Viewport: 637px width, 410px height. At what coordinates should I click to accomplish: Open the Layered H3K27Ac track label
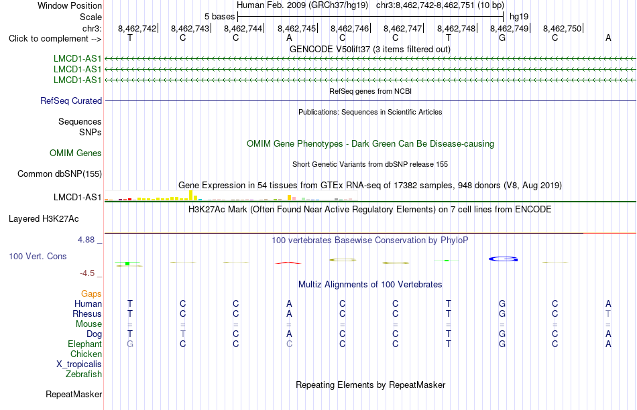pos(44,219)
